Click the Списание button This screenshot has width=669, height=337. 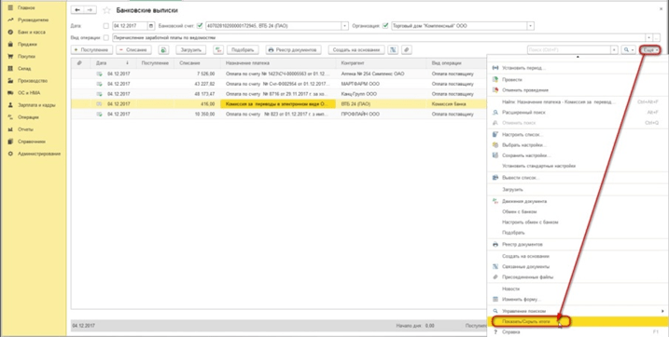[133, 49]
